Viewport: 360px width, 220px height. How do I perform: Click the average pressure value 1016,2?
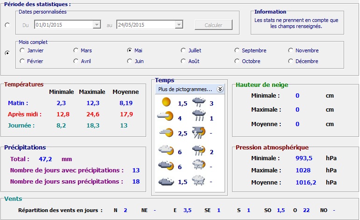[306, 182]
